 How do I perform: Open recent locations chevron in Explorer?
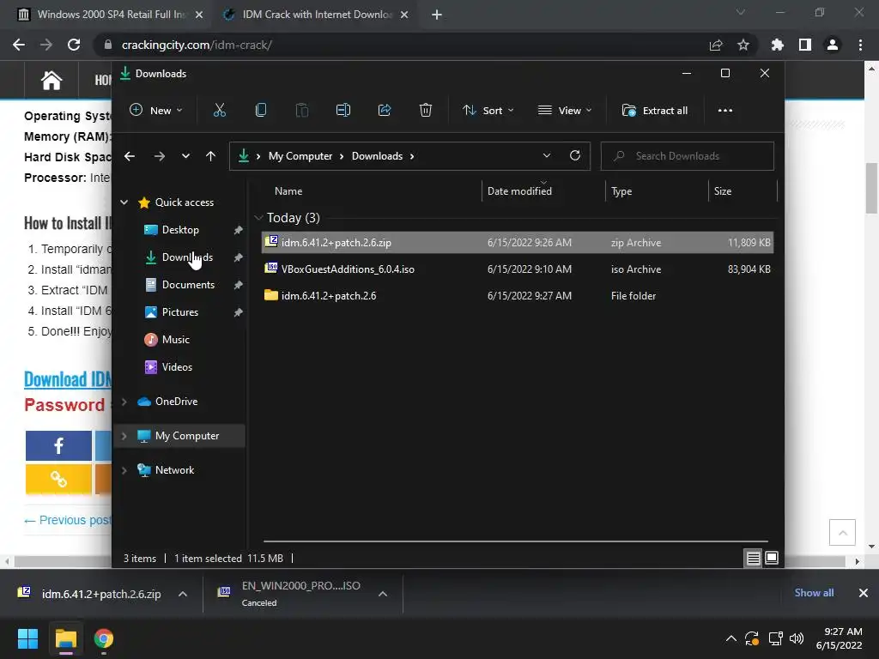click(x=185, y=156)
